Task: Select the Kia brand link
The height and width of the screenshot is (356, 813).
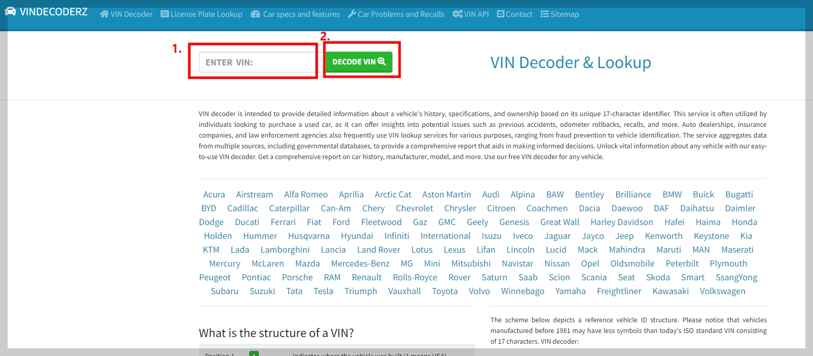Action: [746, 236]
